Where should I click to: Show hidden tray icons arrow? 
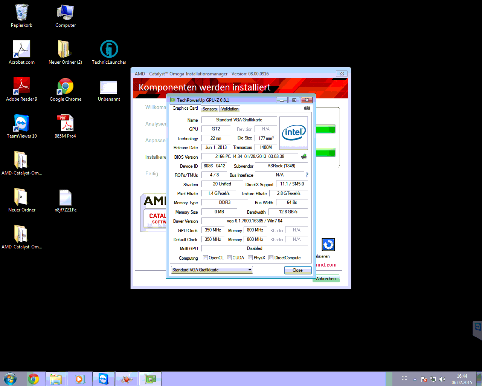pos(415,379)
